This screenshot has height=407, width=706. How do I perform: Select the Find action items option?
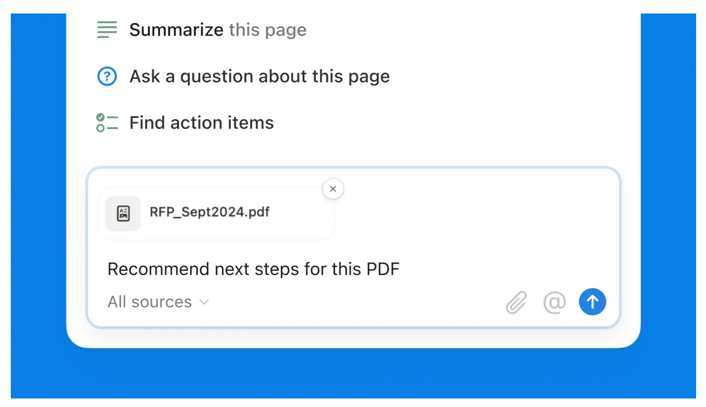coord(201,123)
